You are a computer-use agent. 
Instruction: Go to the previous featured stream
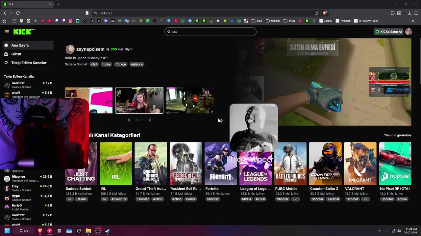129,120
